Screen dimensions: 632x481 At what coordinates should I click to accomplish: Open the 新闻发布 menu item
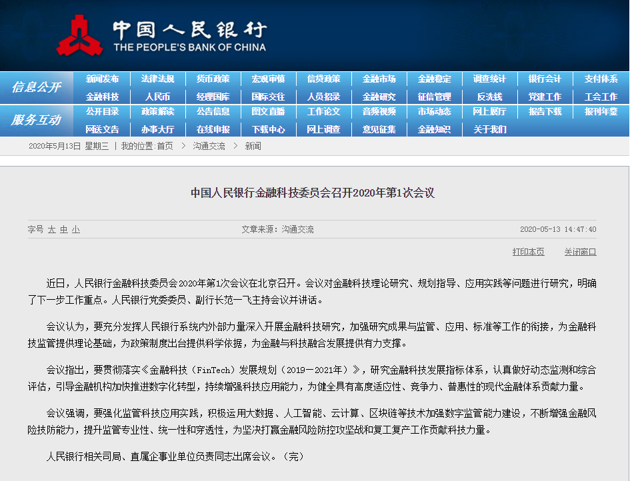coord(102,79)
